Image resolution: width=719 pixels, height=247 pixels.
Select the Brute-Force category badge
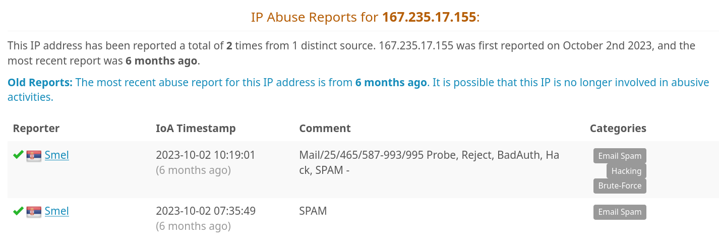click(x=620, y=186)
